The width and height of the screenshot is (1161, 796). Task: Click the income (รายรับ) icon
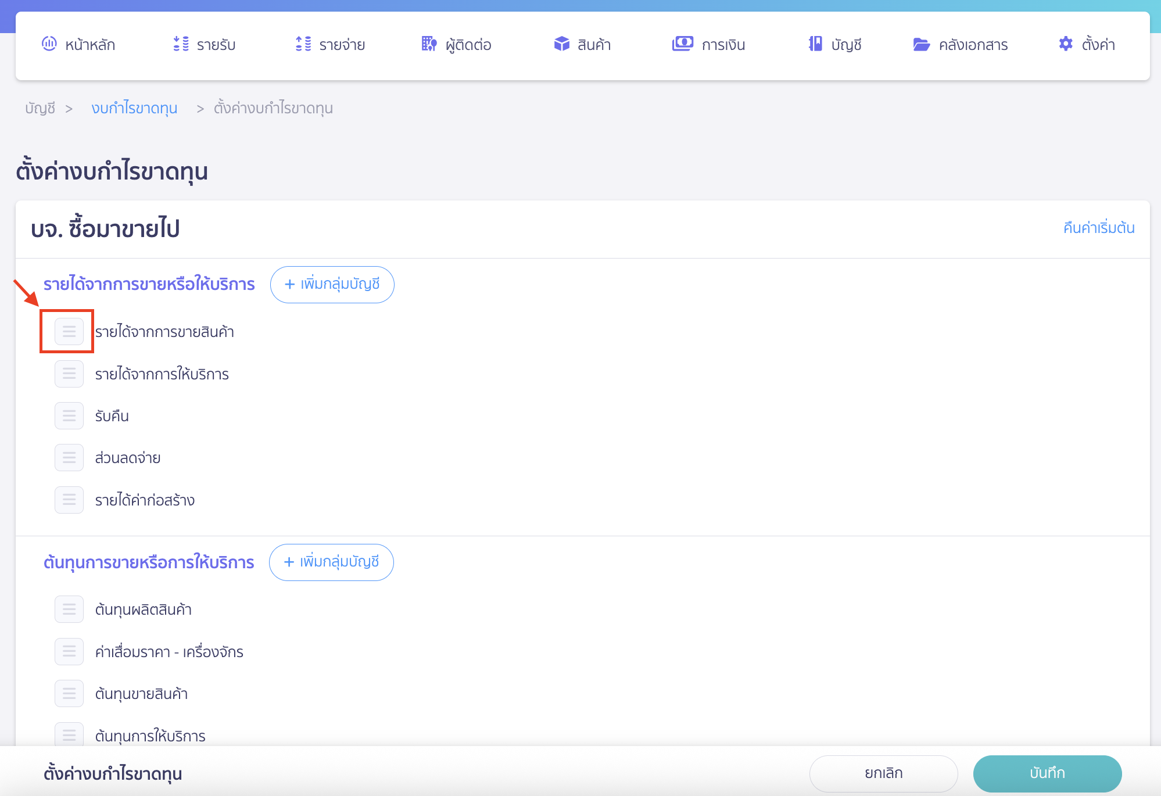pyautogui.click(x=181, y=44)
